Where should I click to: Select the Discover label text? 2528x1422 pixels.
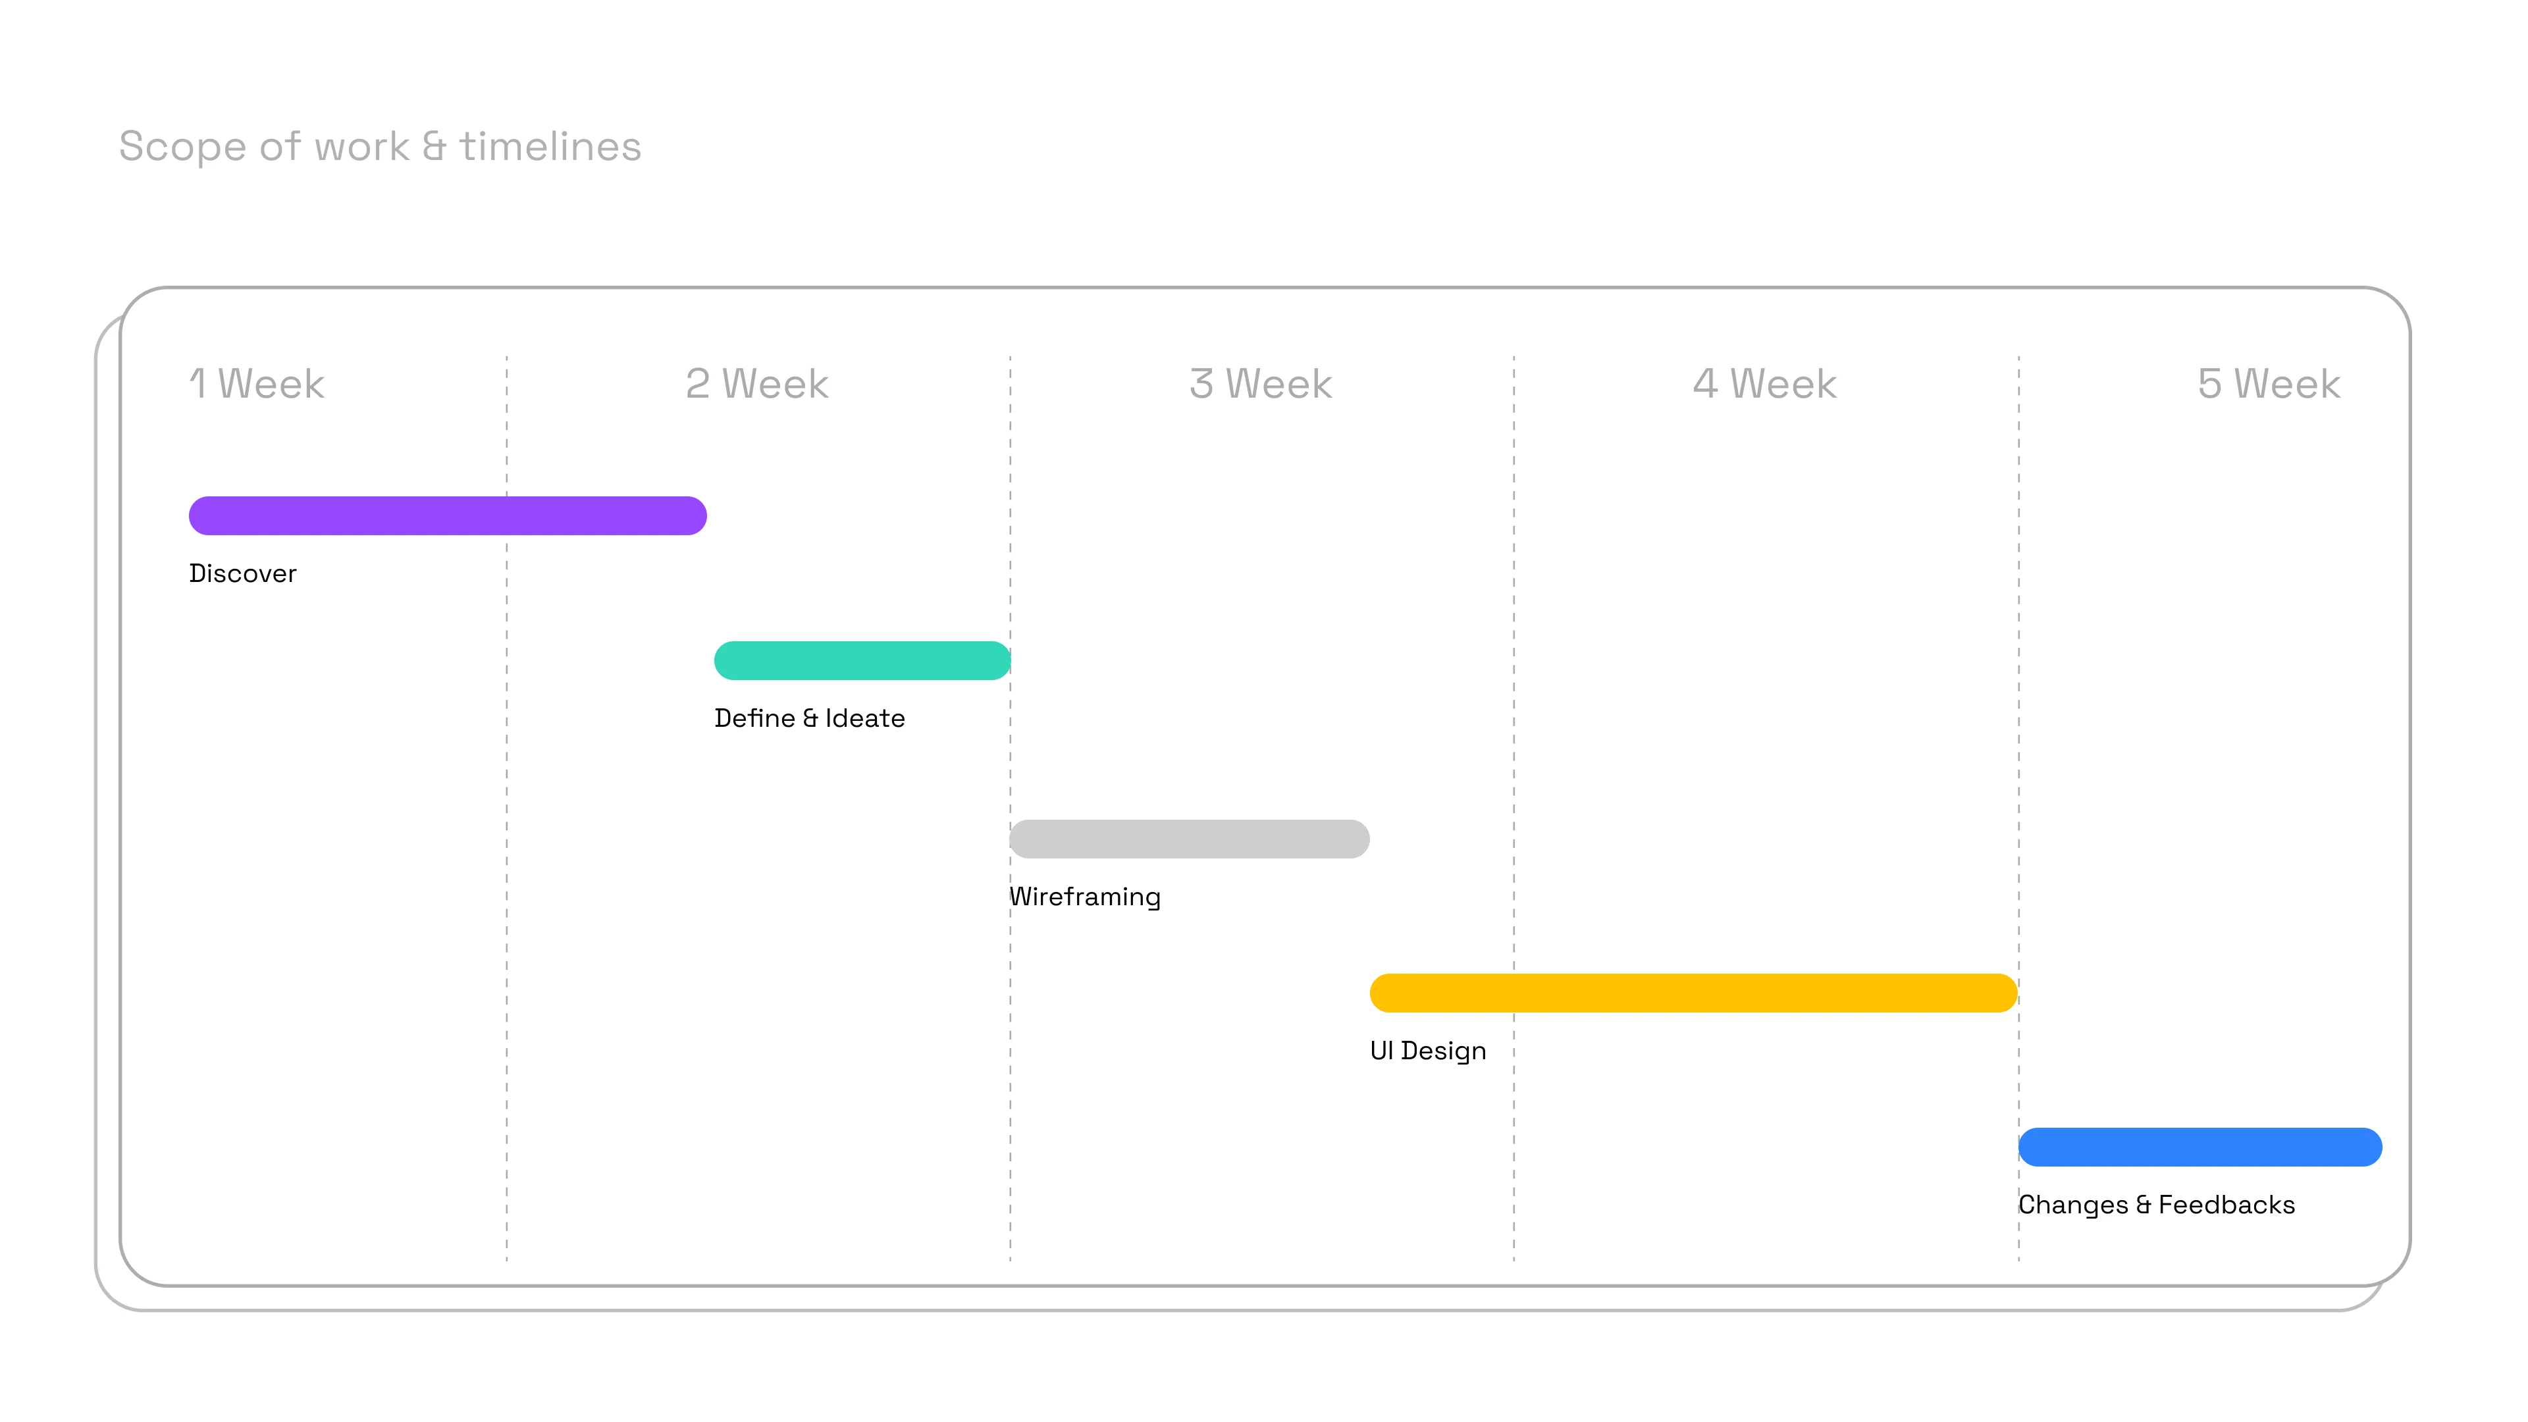(242, 573)
